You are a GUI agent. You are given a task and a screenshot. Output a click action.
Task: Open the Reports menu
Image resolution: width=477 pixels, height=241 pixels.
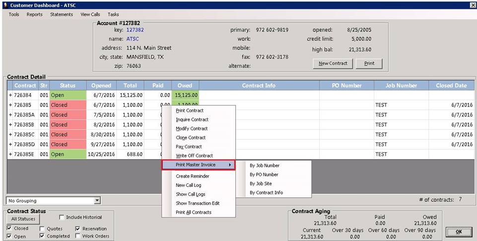(x=34, y=14)
